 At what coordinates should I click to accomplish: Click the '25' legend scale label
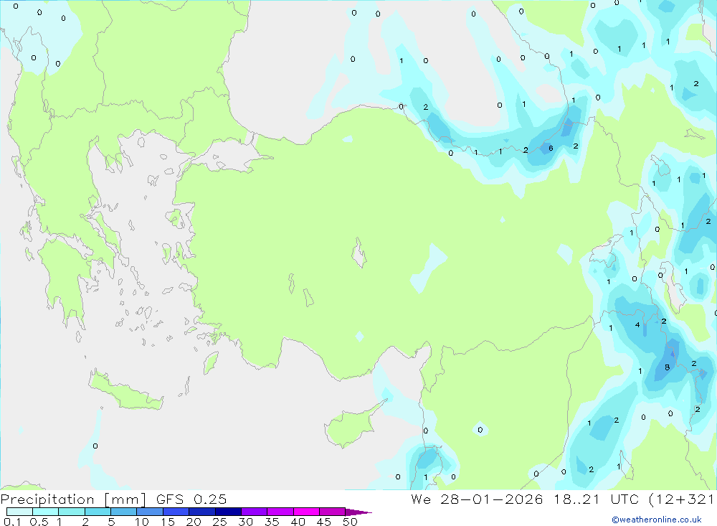[x=220, y=522]
